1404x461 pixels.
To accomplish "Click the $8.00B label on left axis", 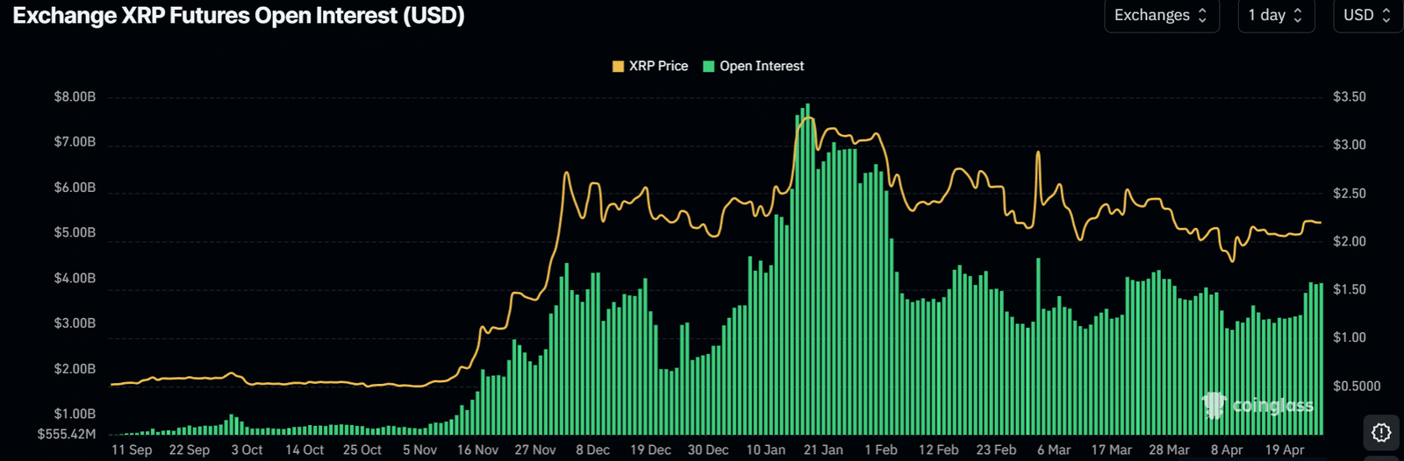I will pyautogui.click(x=75, y=97).
